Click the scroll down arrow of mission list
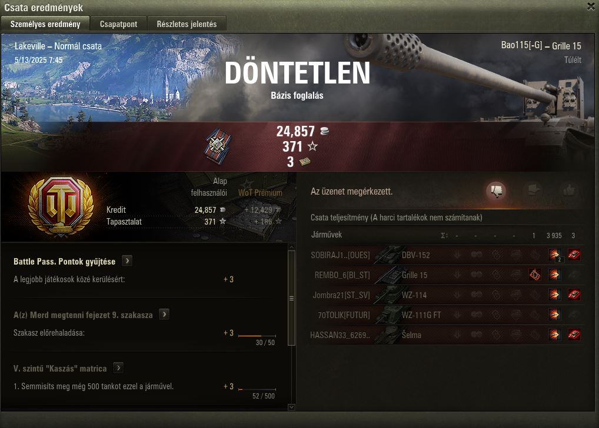 tap(291, 407)
